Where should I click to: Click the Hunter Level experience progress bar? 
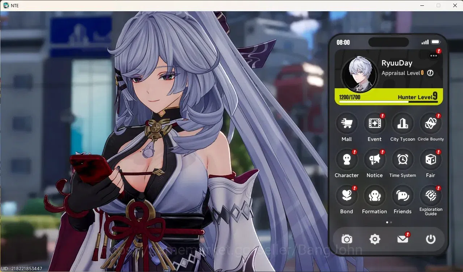(388, 102)
